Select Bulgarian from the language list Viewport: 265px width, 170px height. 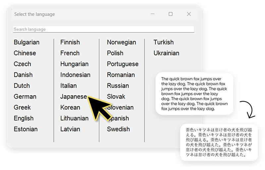26,42
